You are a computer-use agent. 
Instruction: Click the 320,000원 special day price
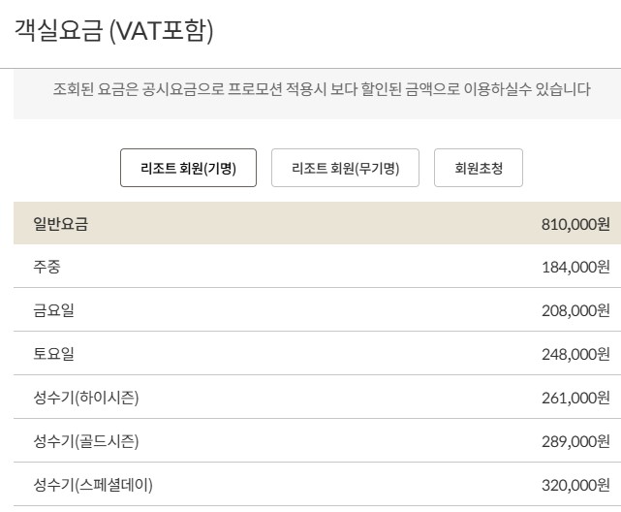pyautogui.click(x=575, y=485)
